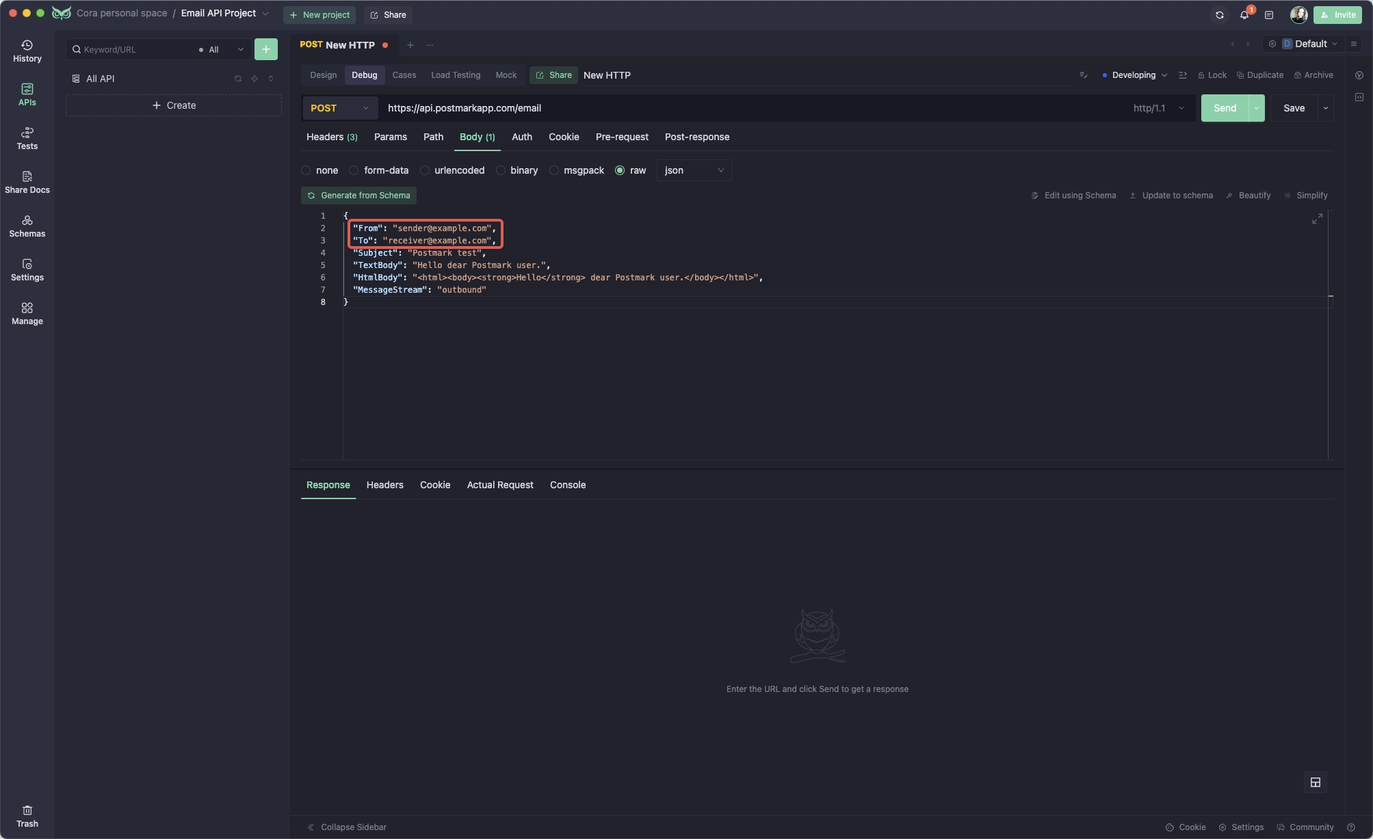Open the json format dropdown
The image size is (1373, 839).
pos(694,170)
